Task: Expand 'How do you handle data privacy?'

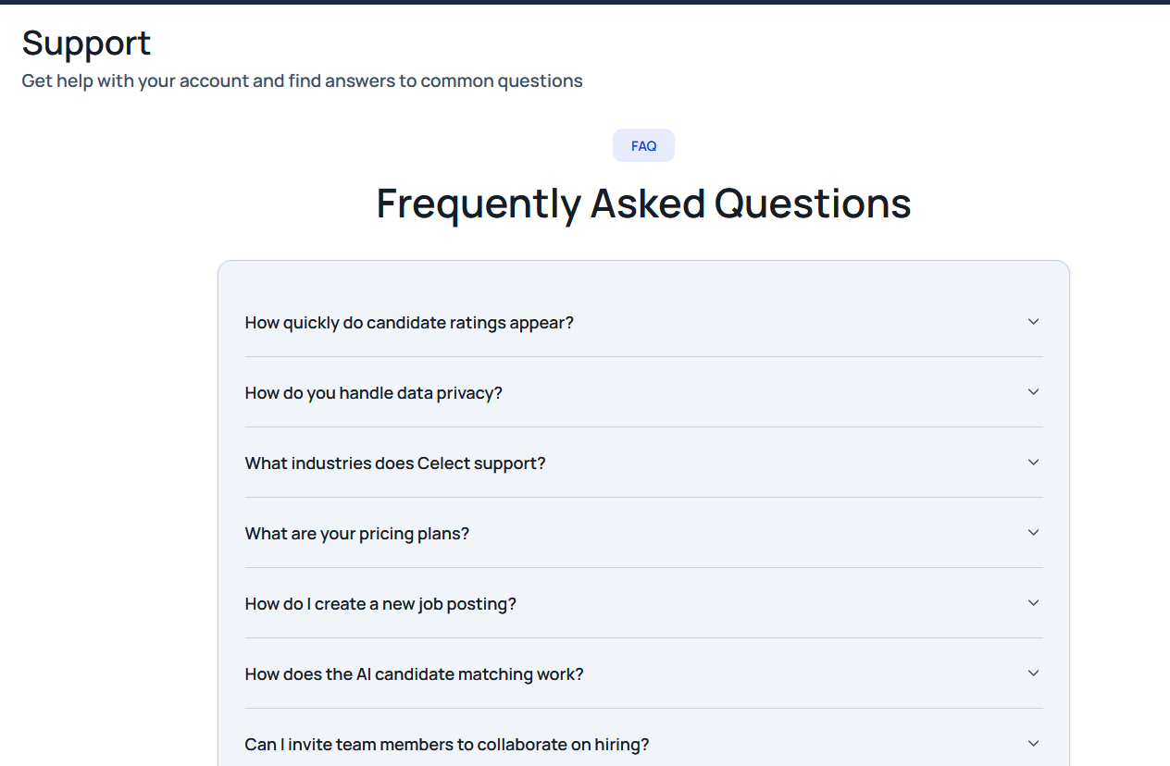Action: [x=373, y=393]
